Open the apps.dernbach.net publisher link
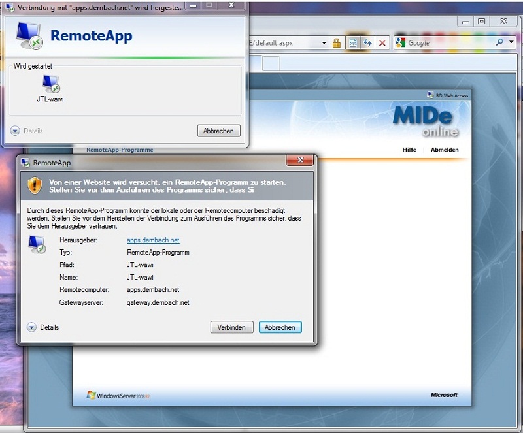 [153, 240]
